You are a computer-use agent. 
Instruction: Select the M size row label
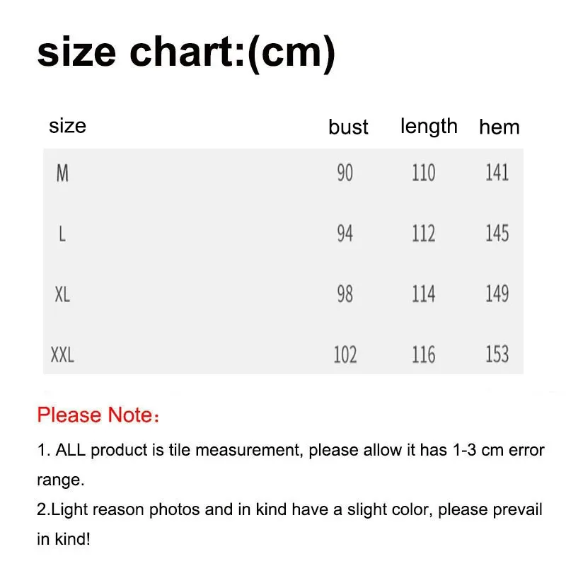coord(62,173)
